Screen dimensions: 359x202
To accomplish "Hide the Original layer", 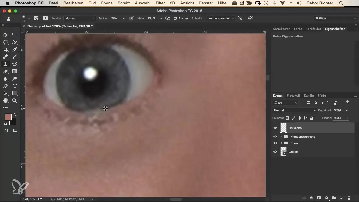I will 275,152.
